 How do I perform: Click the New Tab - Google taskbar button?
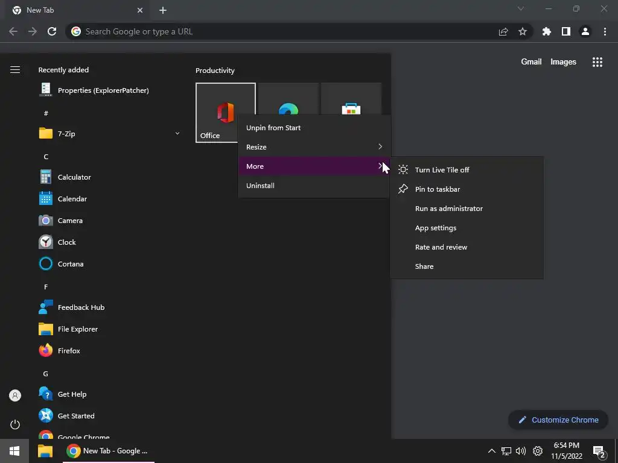[109, 451]
